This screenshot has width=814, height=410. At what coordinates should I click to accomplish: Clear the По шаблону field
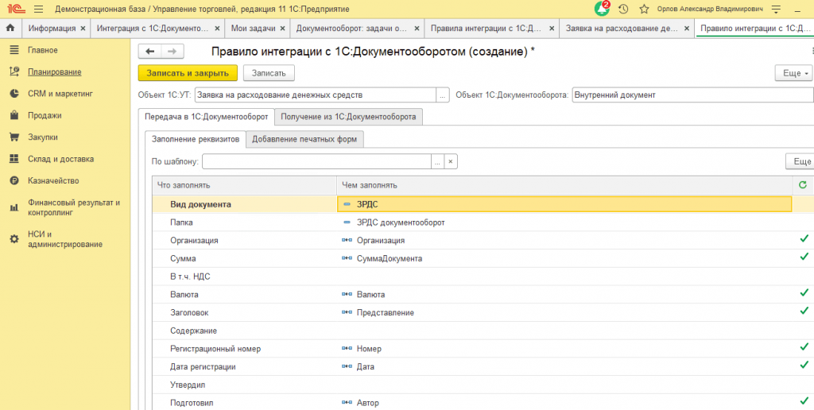pyautogui.click(x=451, y=162)
